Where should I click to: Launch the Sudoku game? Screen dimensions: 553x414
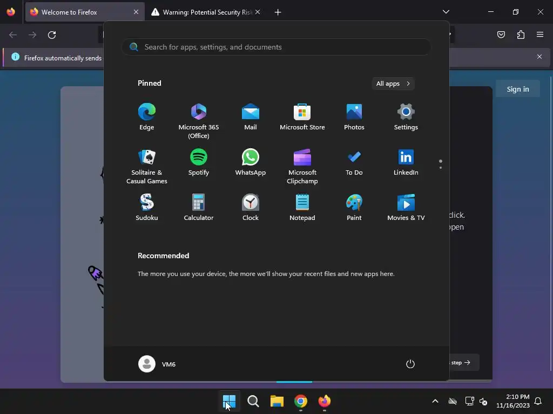click(147, 208)
